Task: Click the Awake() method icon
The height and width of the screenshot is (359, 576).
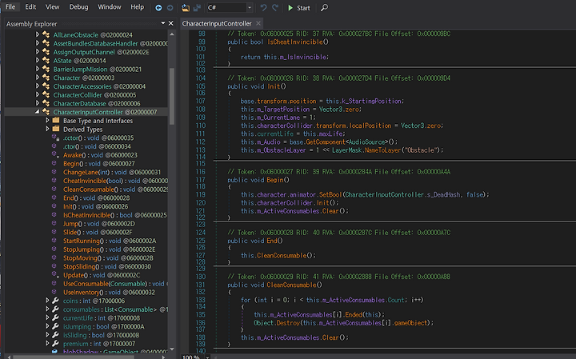Action: point(55,154)
